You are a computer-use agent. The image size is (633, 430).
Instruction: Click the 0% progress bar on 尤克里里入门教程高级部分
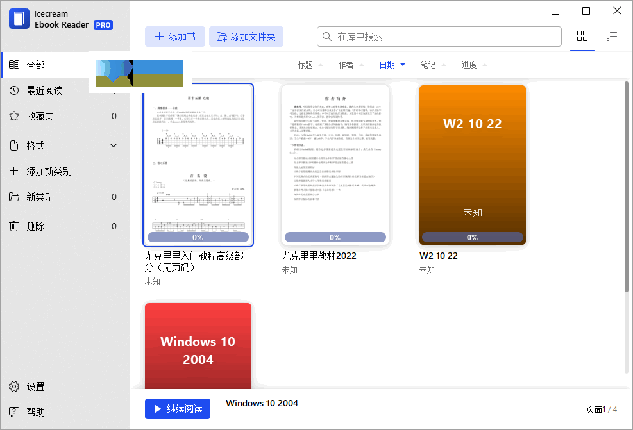(198, 238)
